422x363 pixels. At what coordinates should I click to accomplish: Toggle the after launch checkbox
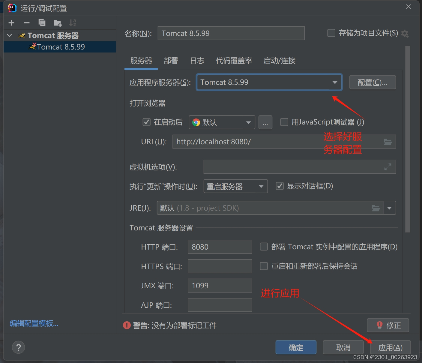click(146, 122)
